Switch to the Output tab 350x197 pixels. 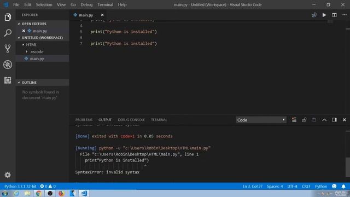[105, 120]
